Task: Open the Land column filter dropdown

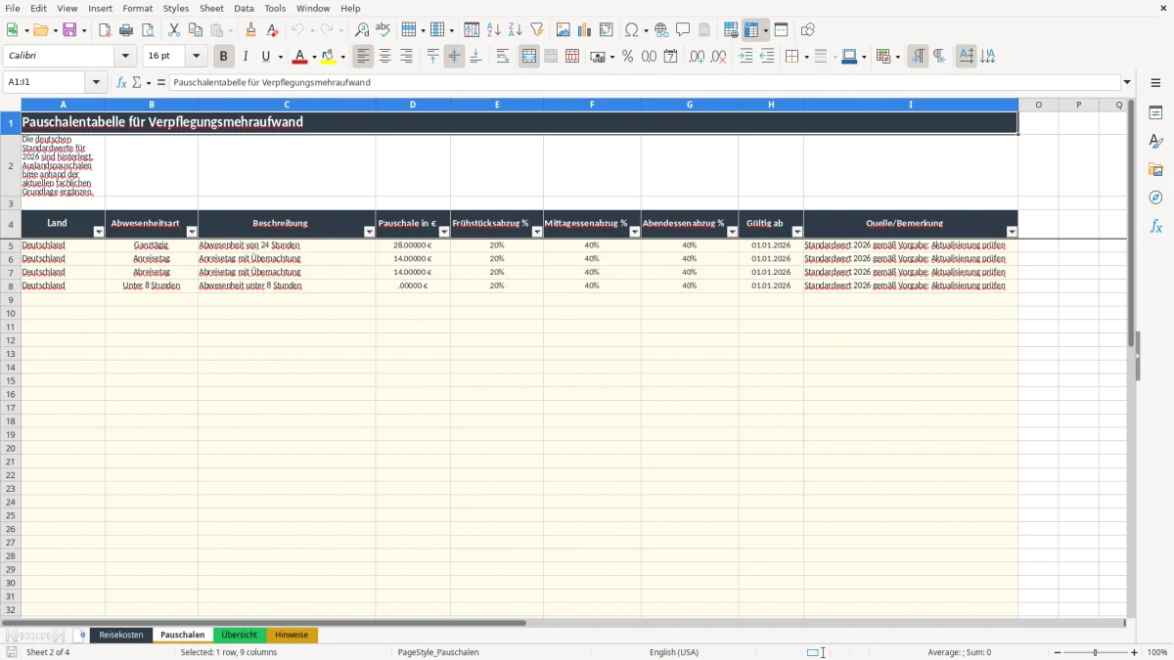Action: pos(98,232)
